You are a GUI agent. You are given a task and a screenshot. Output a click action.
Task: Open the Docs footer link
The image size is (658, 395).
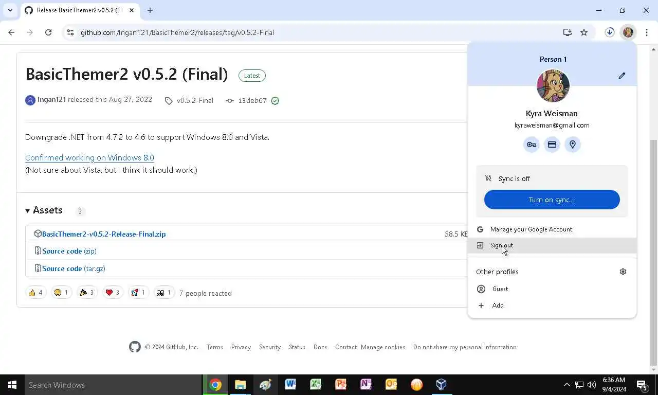(x=320, y=347)
